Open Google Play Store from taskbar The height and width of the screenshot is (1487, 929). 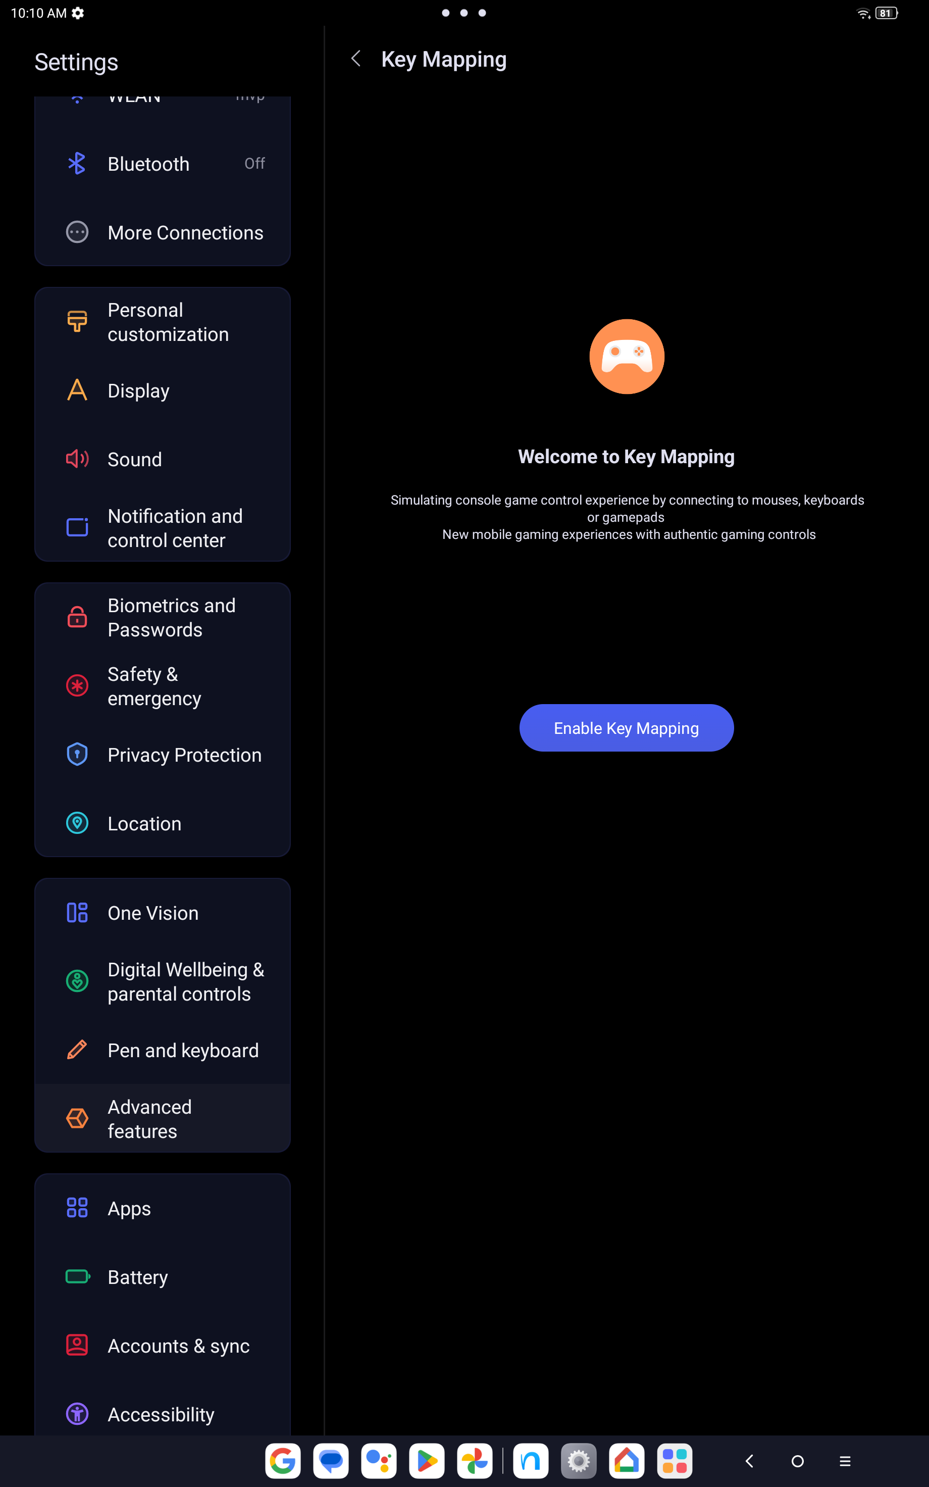pos(427,1461)
